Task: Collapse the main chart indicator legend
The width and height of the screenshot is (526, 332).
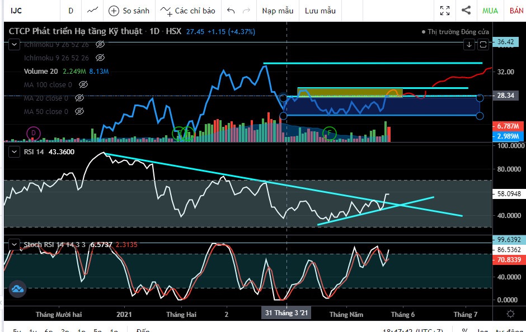Action: (x=14, y=44)
